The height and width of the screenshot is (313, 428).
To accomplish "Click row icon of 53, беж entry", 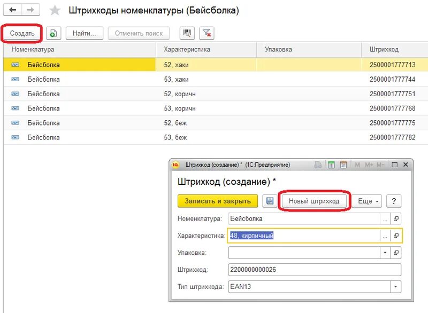I will coord(16,137).
